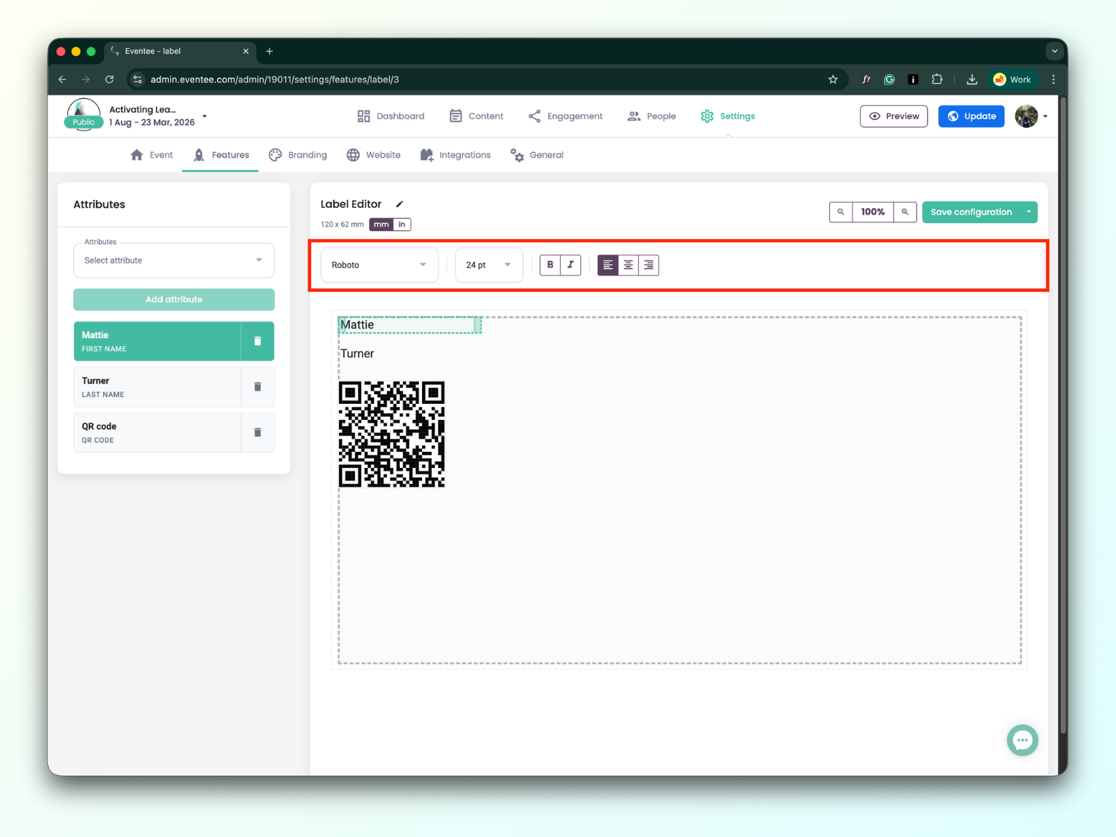Expand the event switcher arrow
Viewport: 1116px width, 837px height.
204,116
